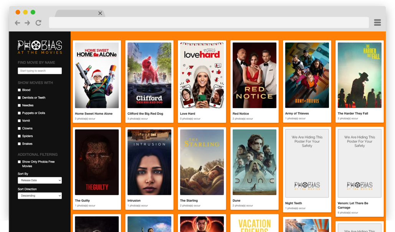Screen dimensions: 395x232
Task: Open 'The Harder They Fall' title link
Action: pyautogui.click(x=353, y=114)
